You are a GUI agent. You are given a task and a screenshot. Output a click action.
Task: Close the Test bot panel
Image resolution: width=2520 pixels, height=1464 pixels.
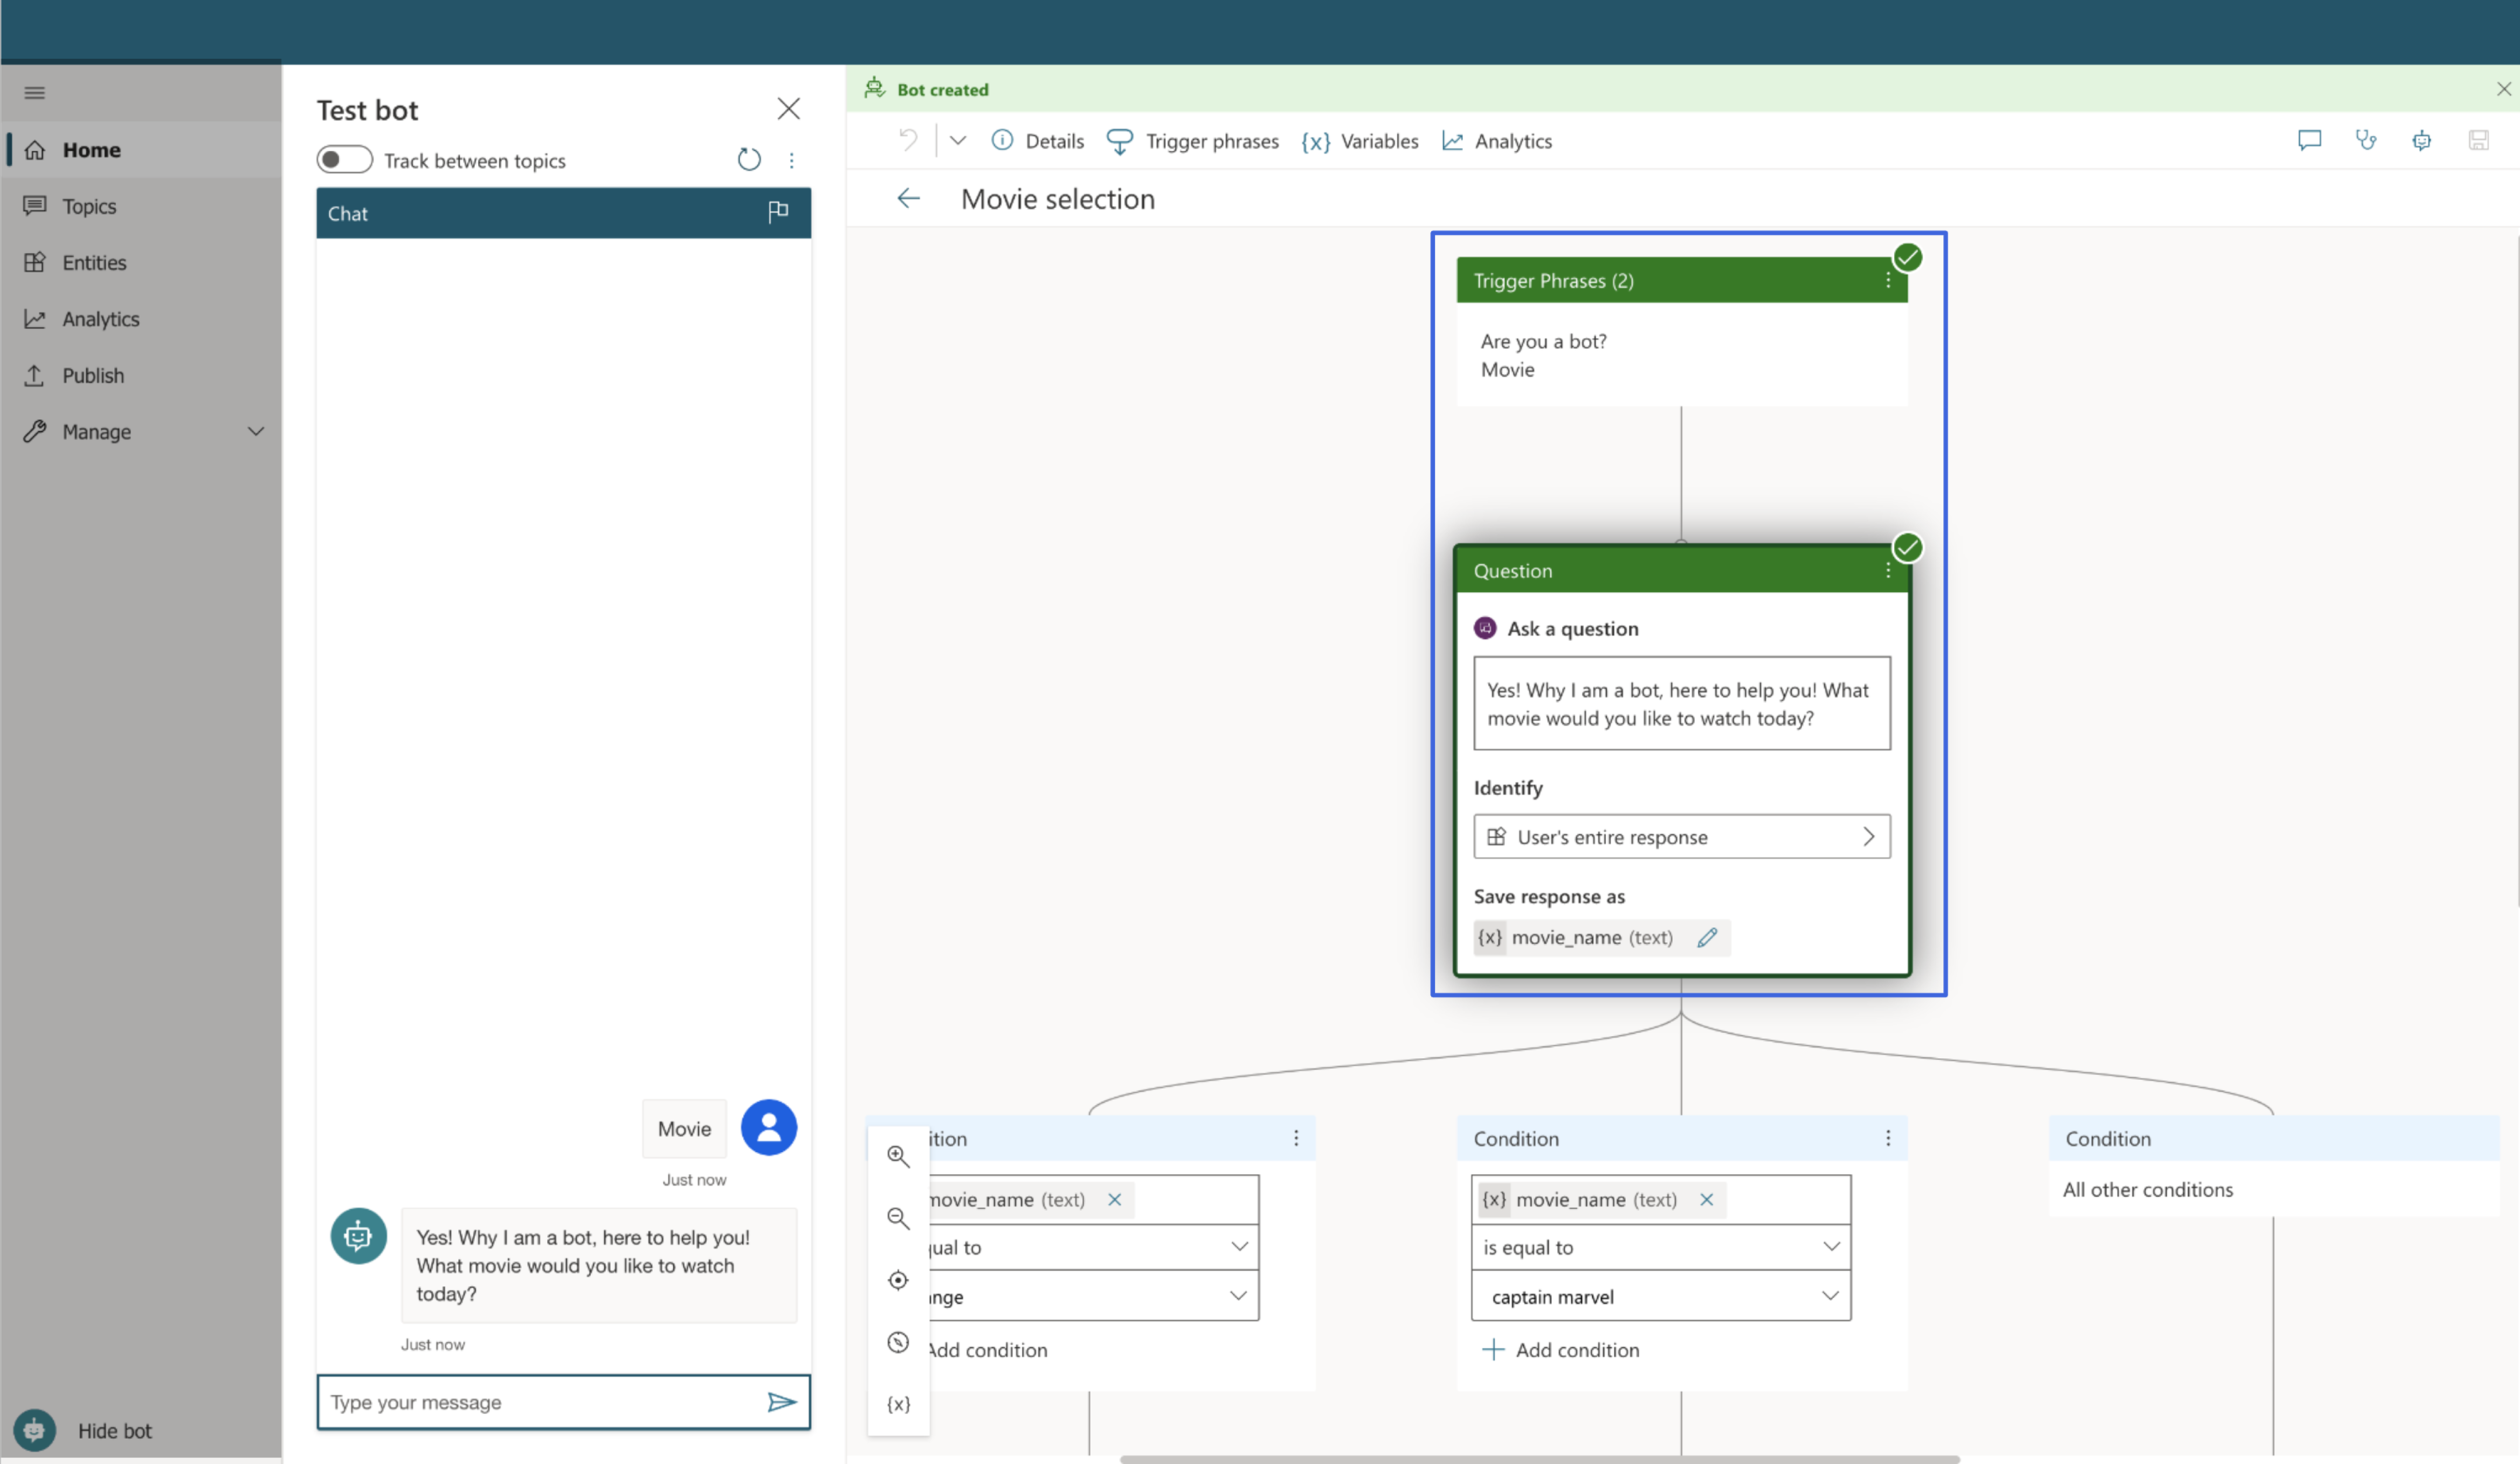pos(789,109)
